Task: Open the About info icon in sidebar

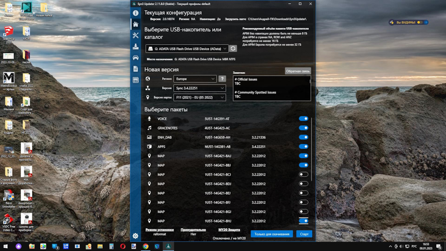Action: point(136,13)
